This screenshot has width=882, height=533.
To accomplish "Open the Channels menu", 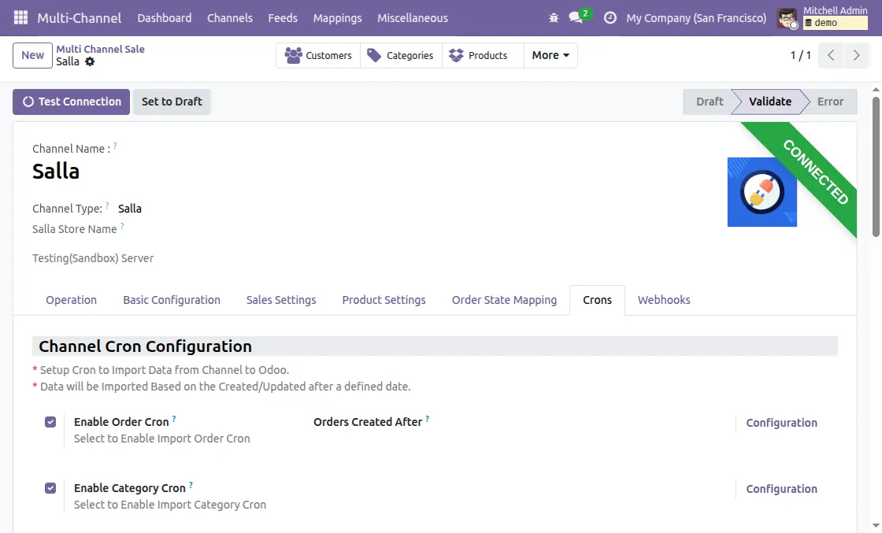I will [229, 18].
